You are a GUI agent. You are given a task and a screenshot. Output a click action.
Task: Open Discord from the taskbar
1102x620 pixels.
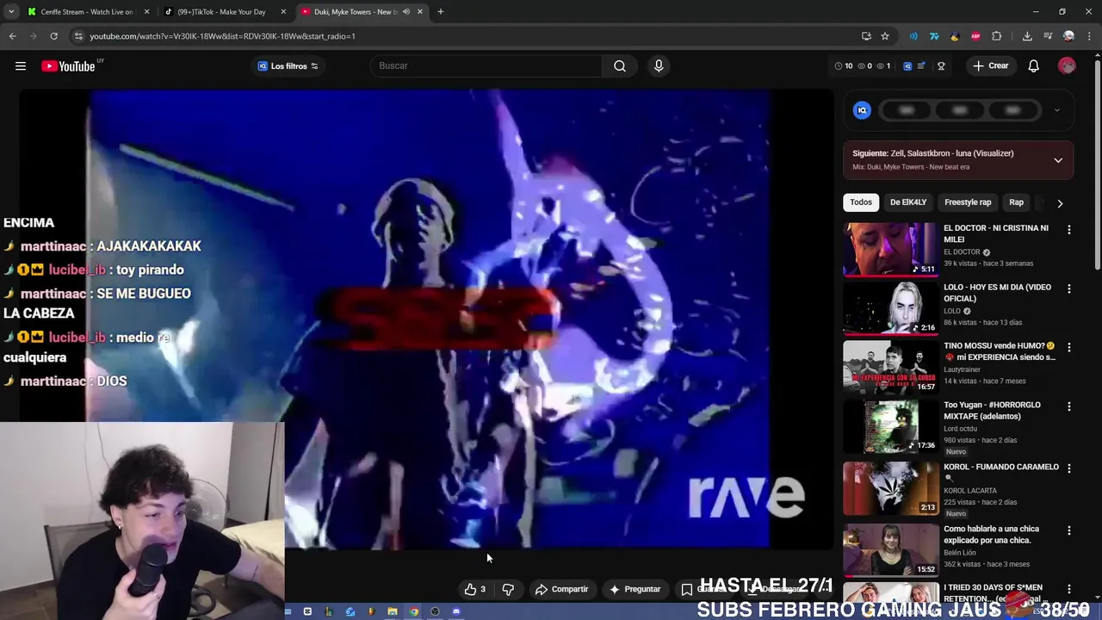[456, 611]
